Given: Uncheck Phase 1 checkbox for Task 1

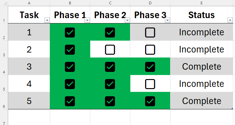Looking at the screenshot, I should pos(70,32).
